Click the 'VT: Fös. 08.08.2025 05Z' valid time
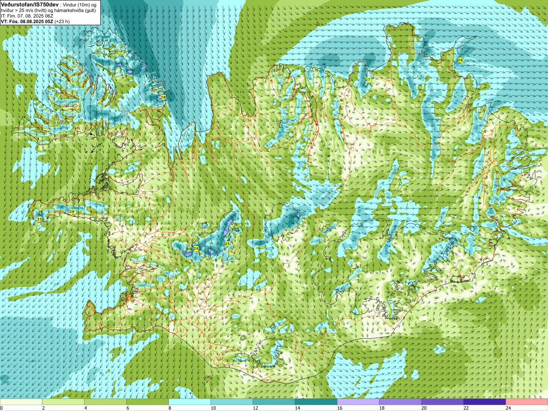Viewport: 548px width, 411px height. (x=27, y=21)
